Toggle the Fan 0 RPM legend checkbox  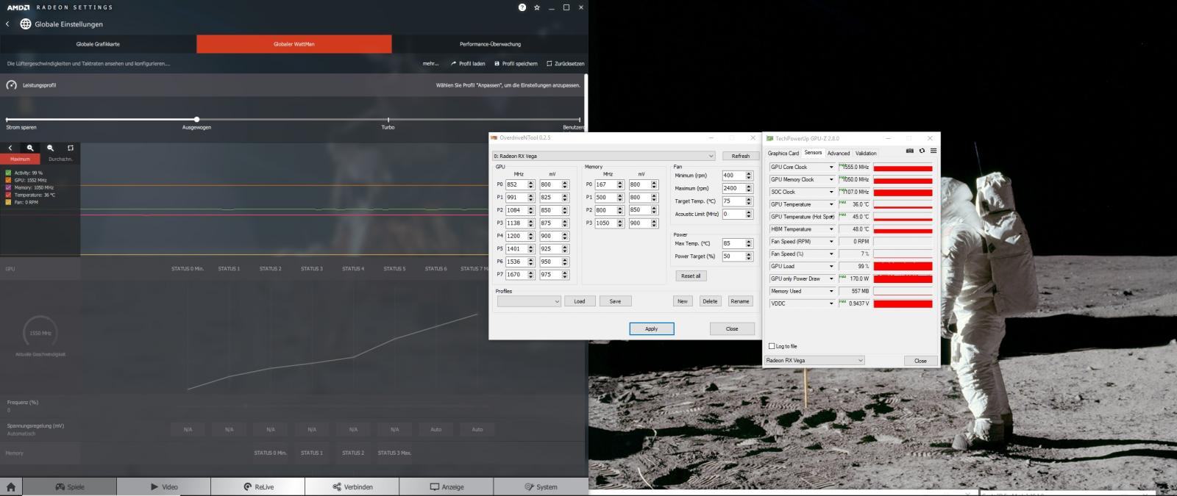(x=9, y=202)
